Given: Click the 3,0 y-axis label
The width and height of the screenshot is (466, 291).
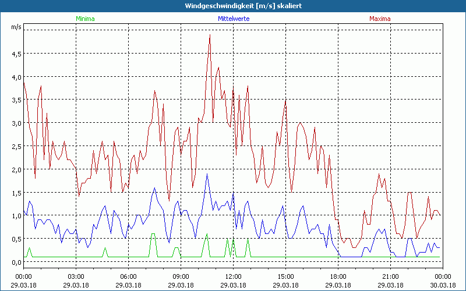Looking at the screenshot, I should (x=16, y=123).
